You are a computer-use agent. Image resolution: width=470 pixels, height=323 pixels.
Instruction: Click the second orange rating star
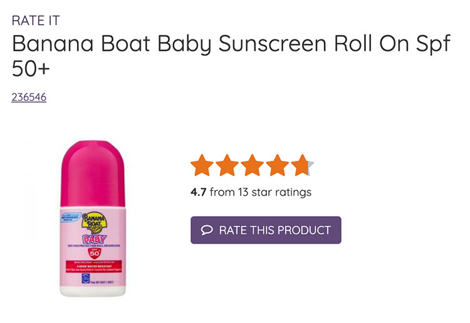coord(227,166)
